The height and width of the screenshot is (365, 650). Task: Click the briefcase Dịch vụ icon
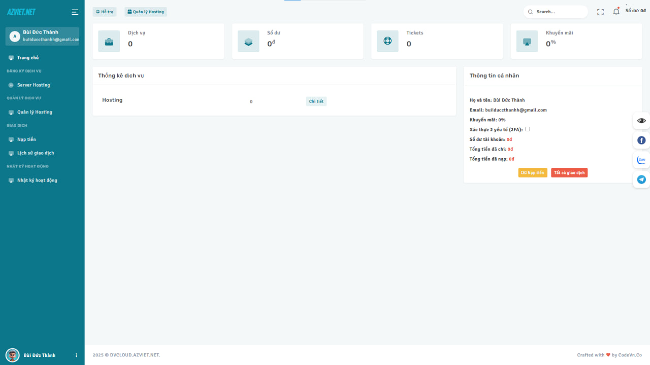[109, 42]
